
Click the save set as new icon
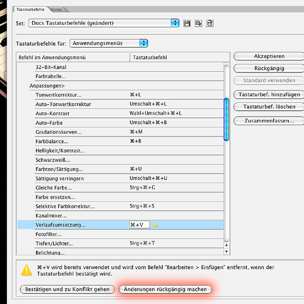(x=198, y=23)
